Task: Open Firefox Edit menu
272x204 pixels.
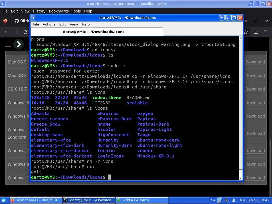Action: 14,11
